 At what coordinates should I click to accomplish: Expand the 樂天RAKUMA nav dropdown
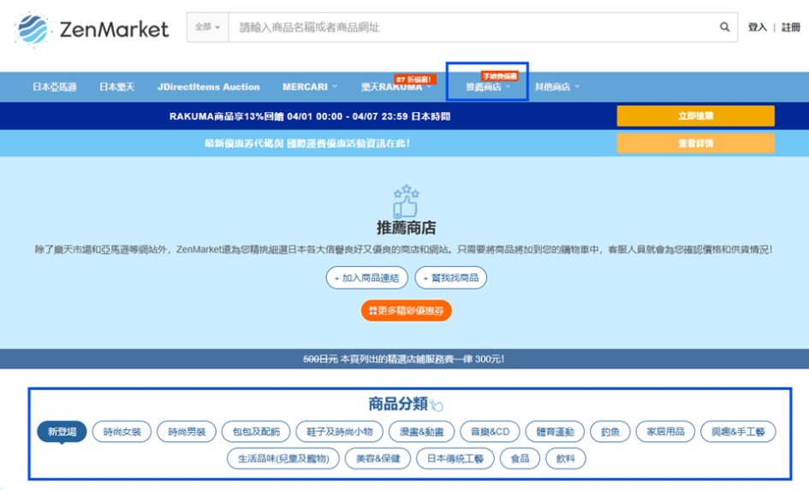[x=396, y=86]
